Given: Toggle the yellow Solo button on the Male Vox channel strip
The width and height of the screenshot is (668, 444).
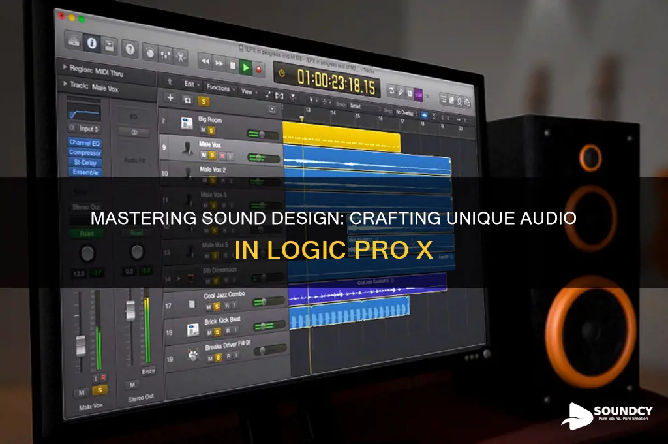Looking at the screenshot, I should coord(100,390).
